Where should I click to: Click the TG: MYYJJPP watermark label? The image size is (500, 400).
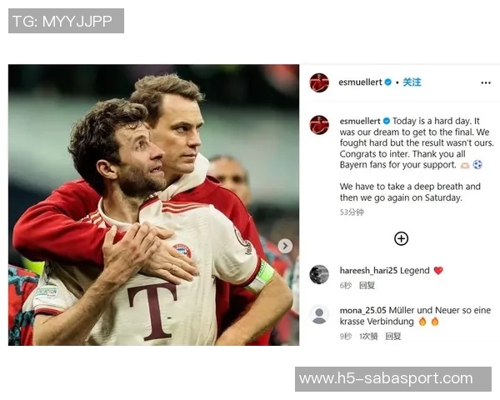click(x=66, y=21)
